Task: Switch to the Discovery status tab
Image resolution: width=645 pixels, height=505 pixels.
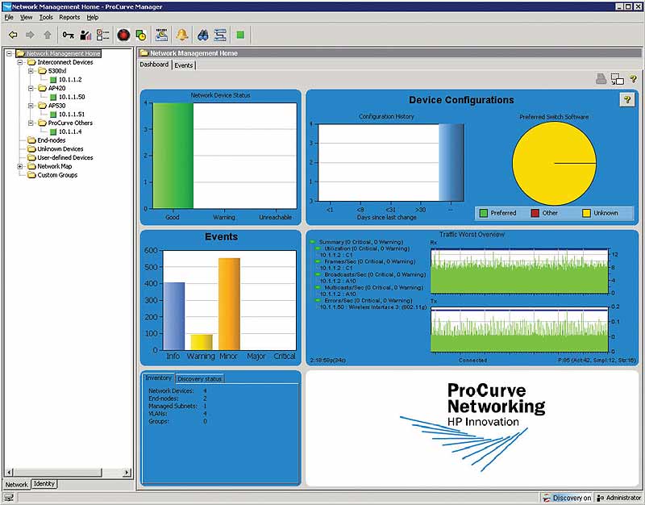Action: (x=199, y=378)
